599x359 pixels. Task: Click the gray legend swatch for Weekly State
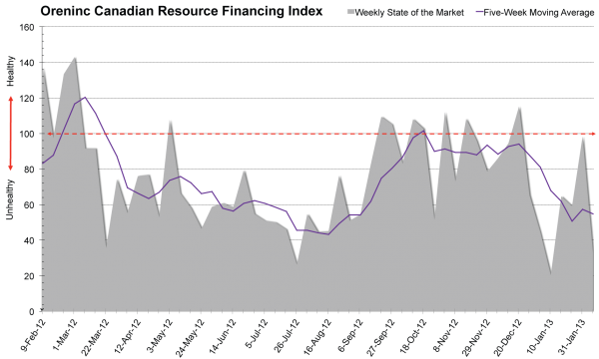point(350,13)
